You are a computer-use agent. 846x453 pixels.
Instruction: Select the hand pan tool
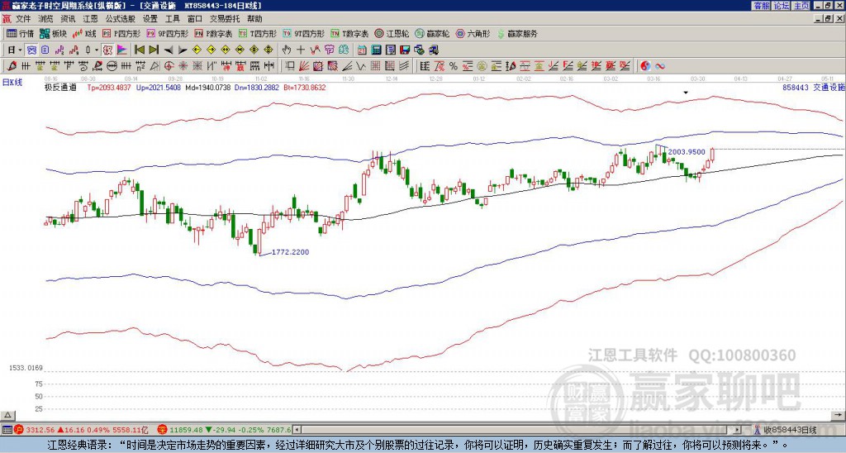pos(287,50)
